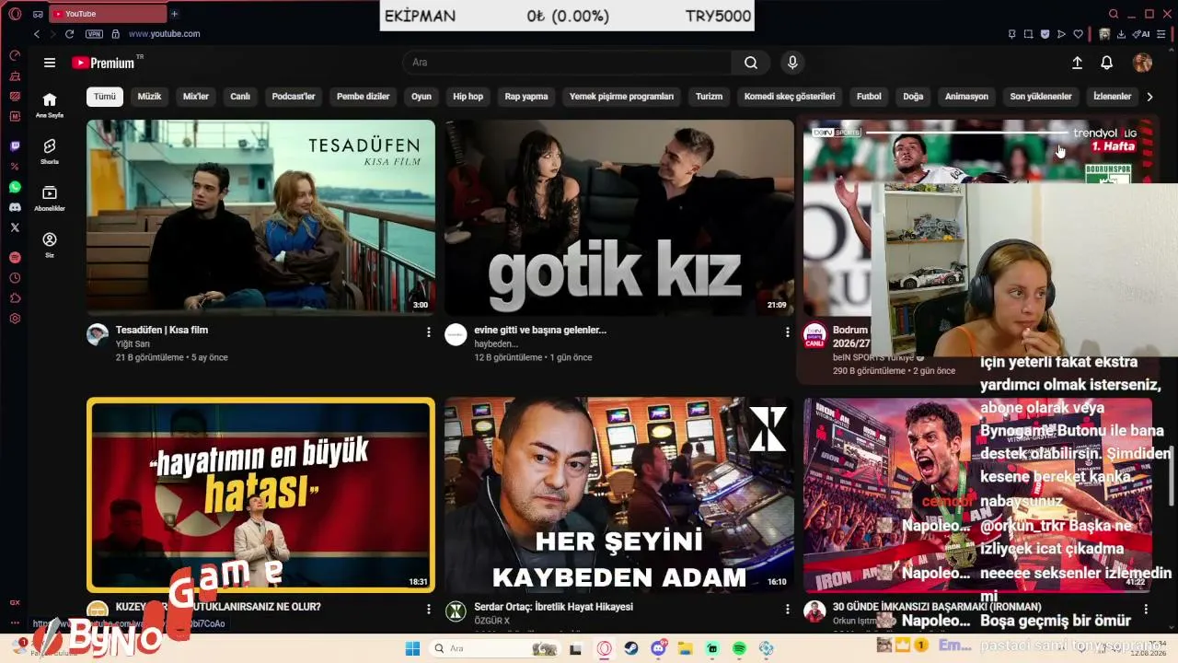Open a new browser tab
1178x663 pixels.
(x=174, y=14)
